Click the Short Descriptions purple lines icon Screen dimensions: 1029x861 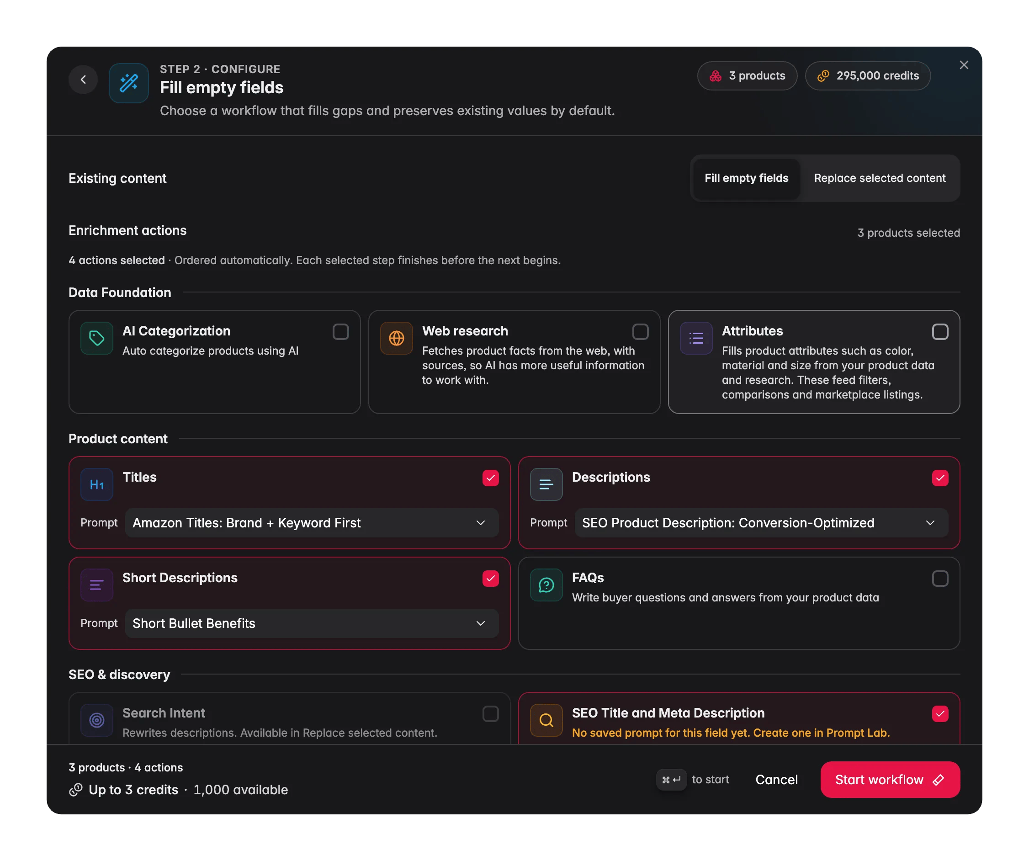(x=97, y=585)
